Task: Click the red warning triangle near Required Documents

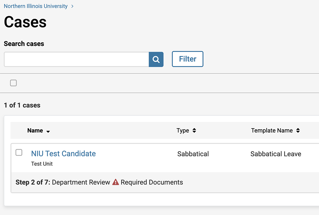Action: point(116,182)
